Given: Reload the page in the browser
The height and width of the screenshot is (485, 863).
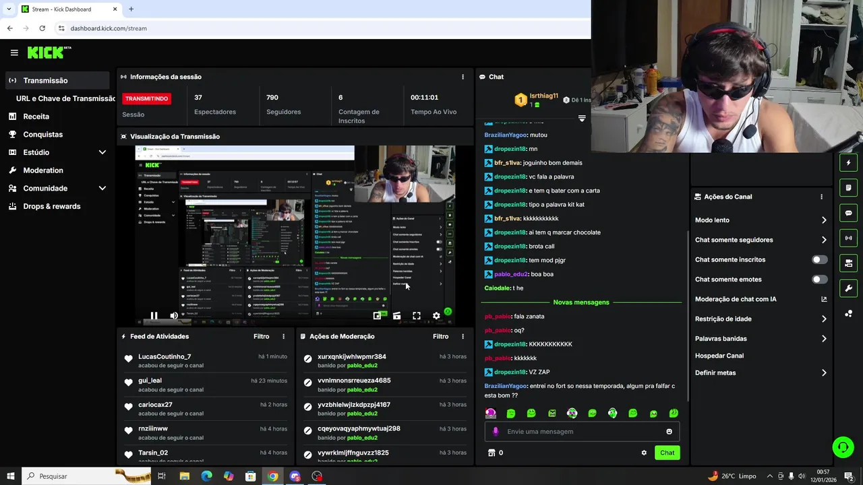Looking at the screenshot, I should [42, 28].
